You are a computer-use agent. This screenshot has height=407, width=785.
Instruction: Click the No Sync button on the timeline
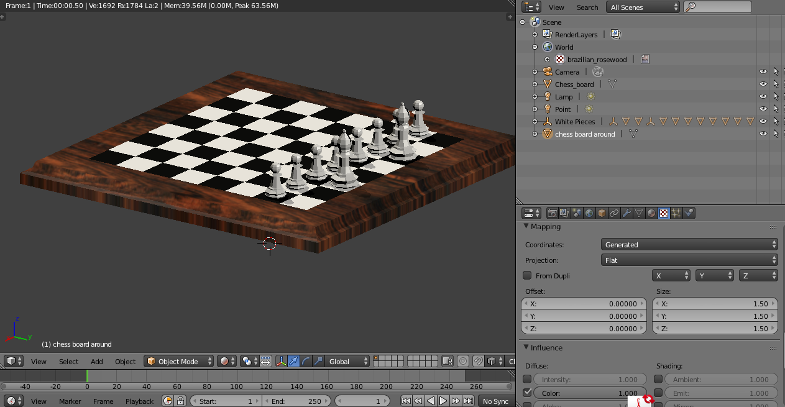(x=495, y=401)
